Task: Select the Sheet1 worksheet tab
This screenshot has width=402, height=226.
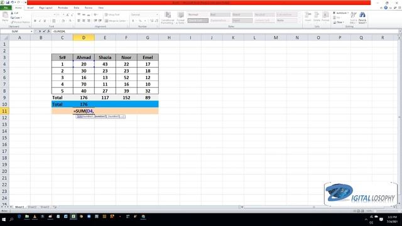Action: click(x=19, y=207)
